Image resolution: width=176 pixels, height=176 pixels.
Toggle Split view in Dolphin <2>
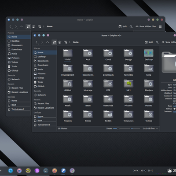(x=149, y=42)
